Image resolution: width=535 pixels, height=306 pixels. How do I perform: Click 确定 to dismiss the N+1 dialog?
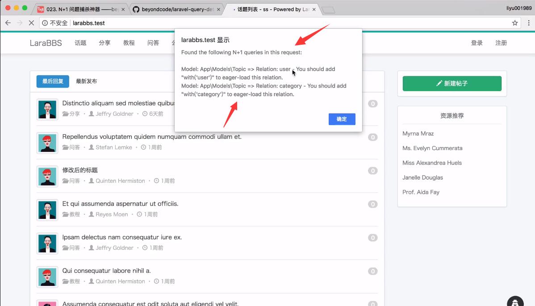342,119
